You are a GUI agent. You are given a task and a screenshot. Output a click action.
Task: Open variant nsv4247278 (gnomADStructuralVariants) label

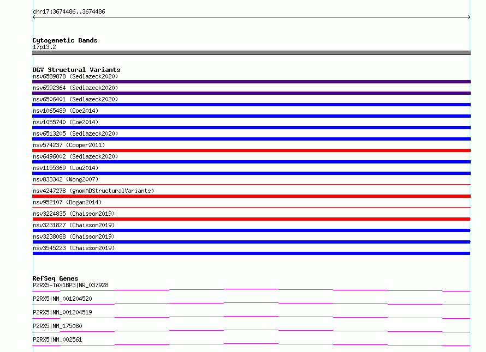[93, 191]
